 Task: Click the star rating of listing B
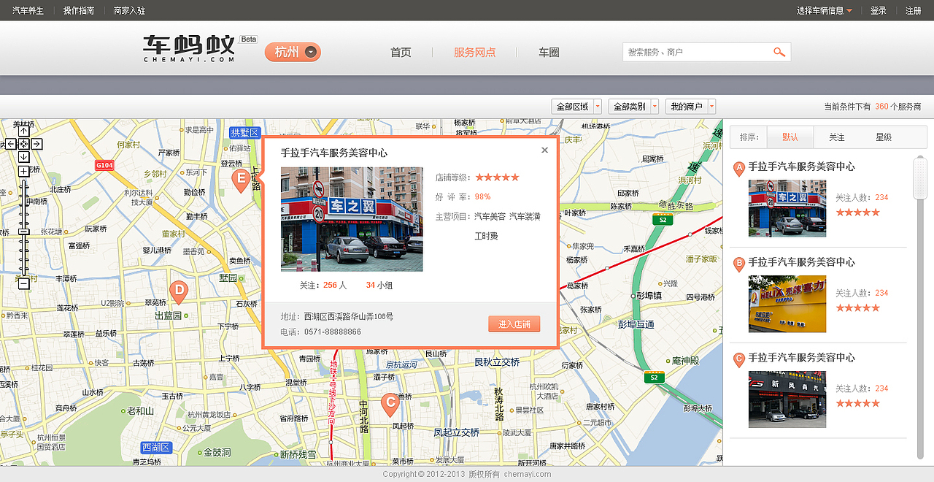(857, 308)
